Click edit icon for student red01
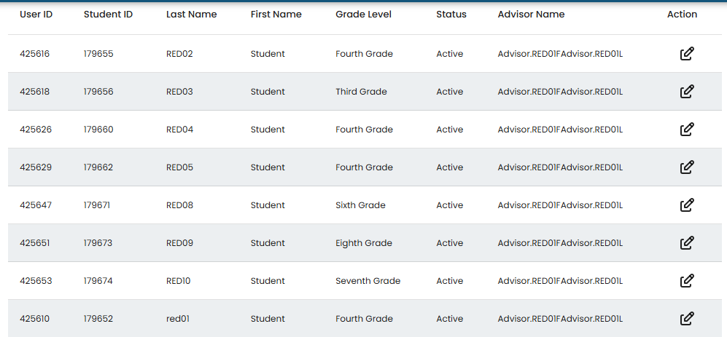This screenshot has height=337, width=727. (x=686, y=319)
